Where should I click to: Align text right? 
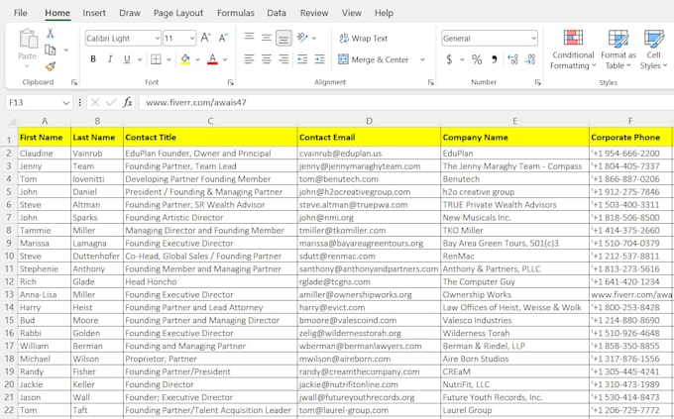283,59
